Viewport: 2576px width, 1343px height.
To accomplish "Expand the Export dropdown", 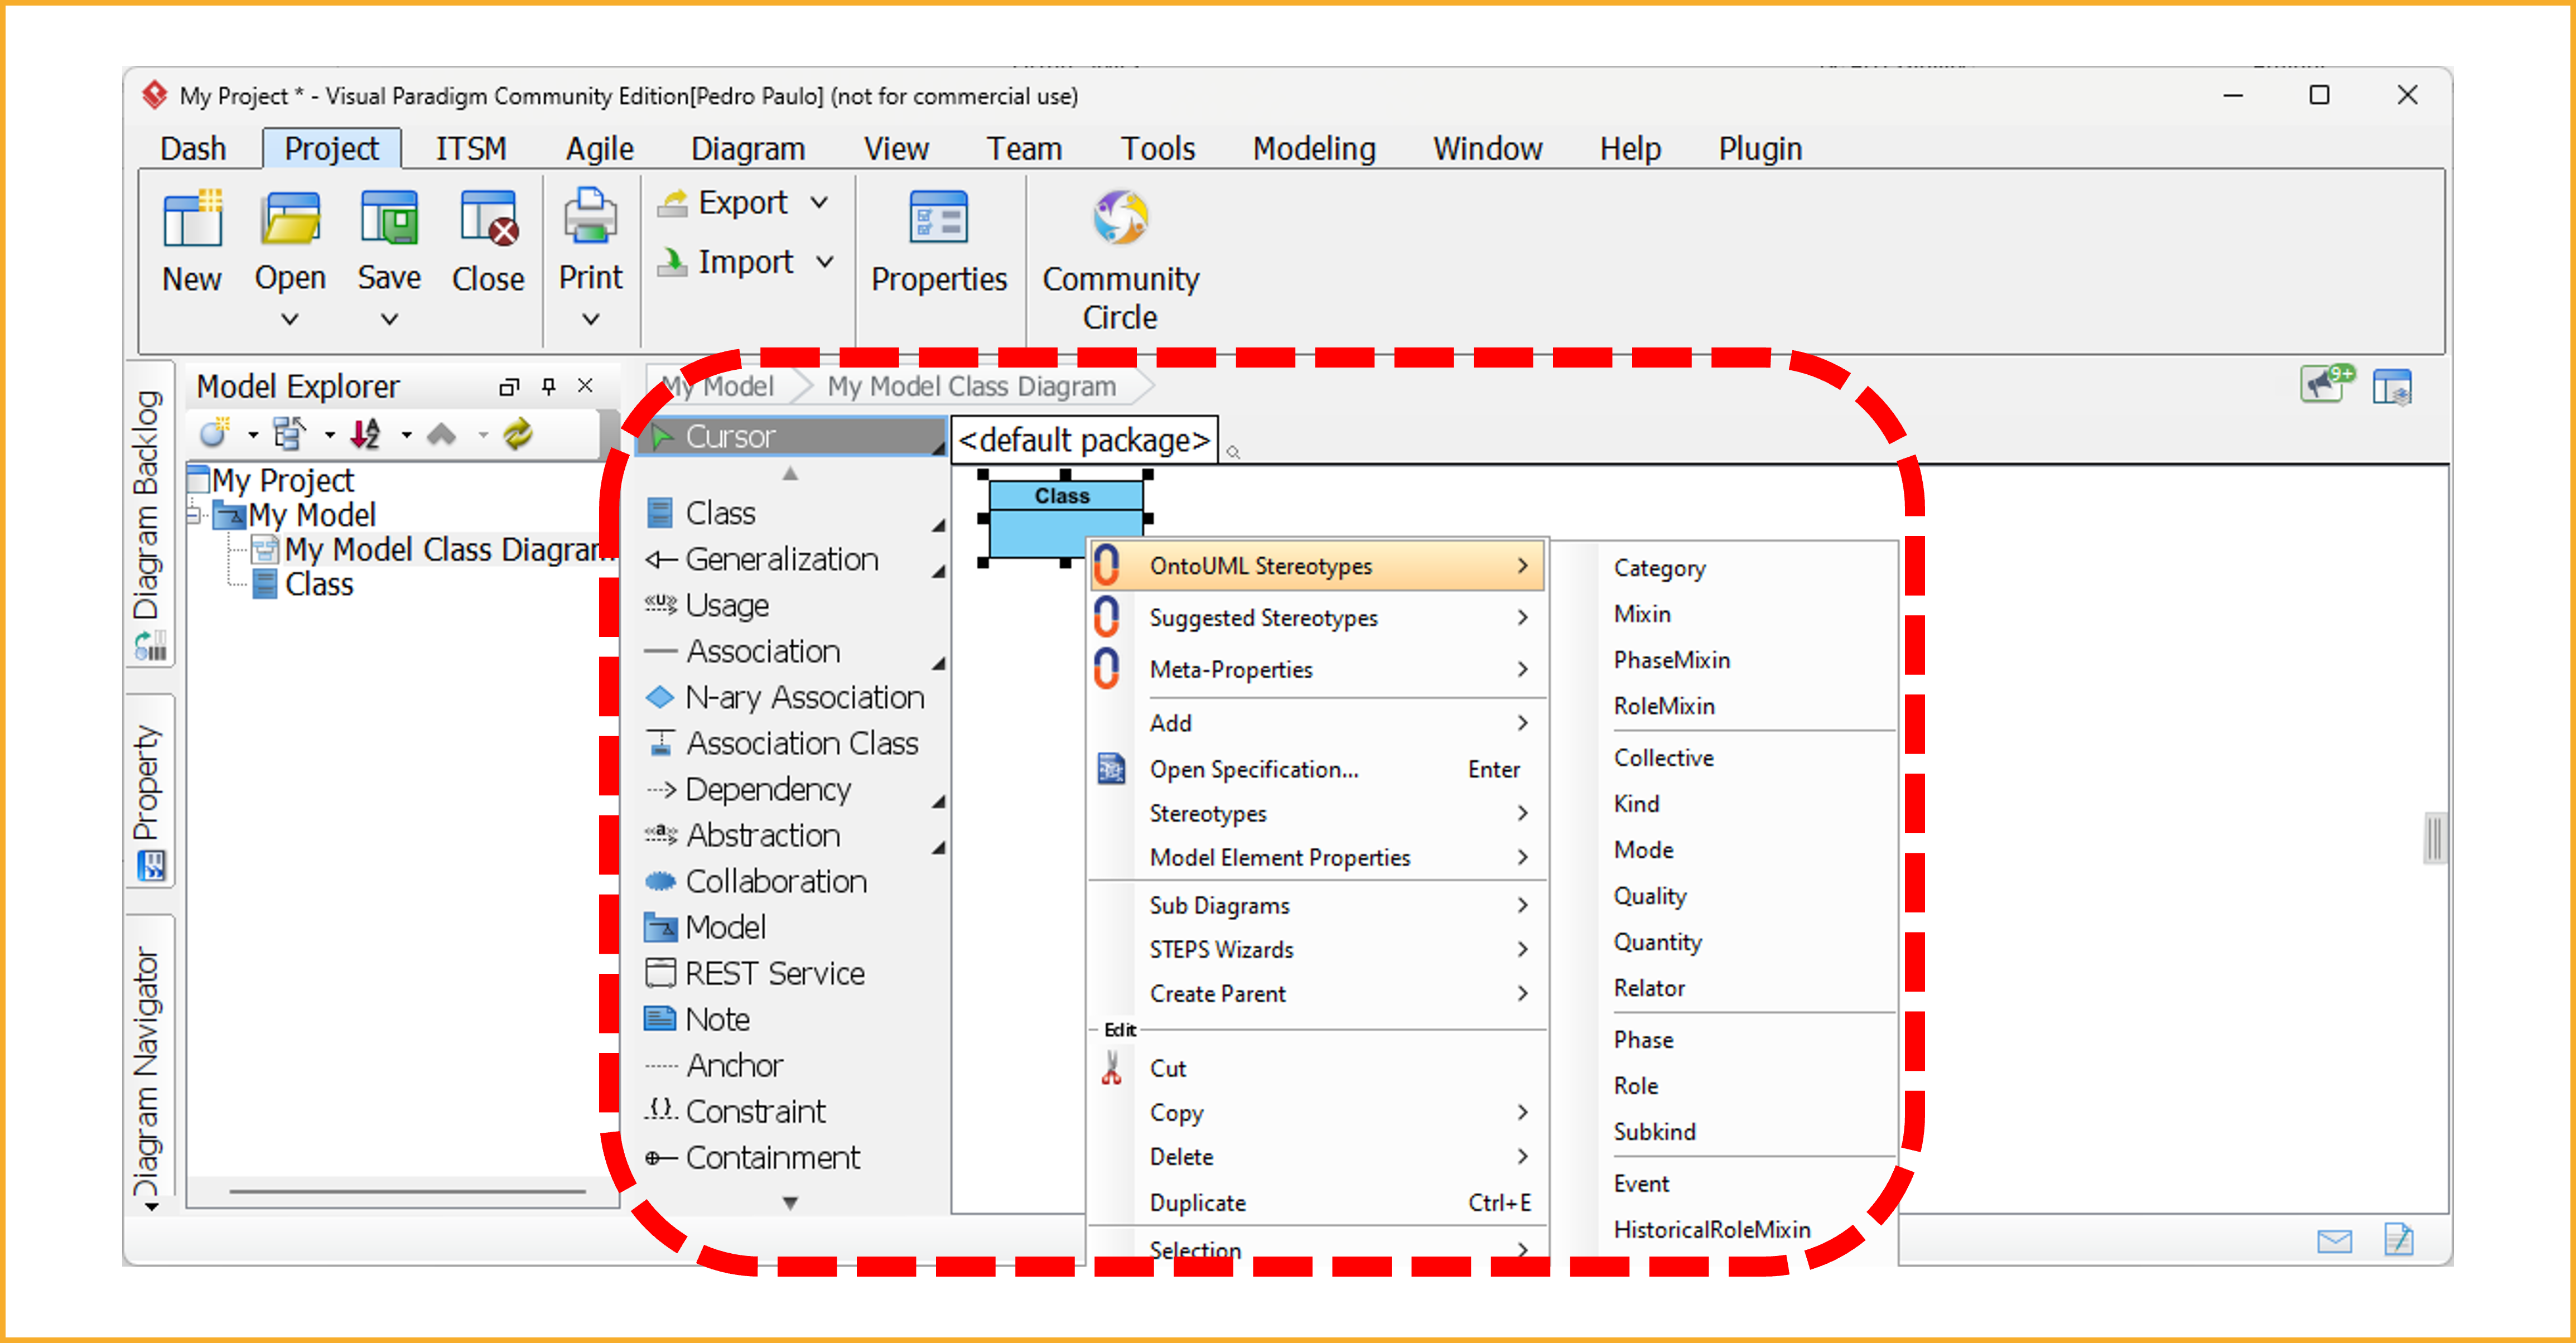I will pos(820,203).
